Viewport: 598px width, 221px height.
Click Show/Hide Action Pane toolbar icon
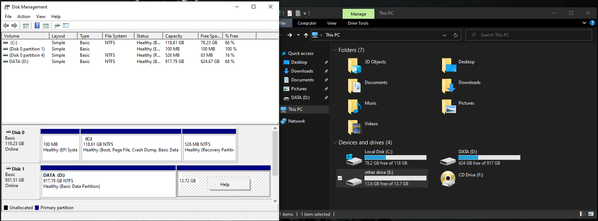[x=46, y=26]
